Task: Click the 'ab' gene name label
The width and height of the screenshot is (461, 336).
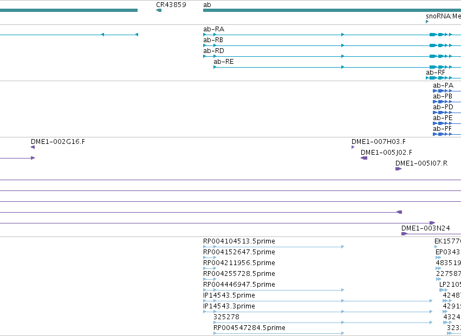Action: point(207,5)
